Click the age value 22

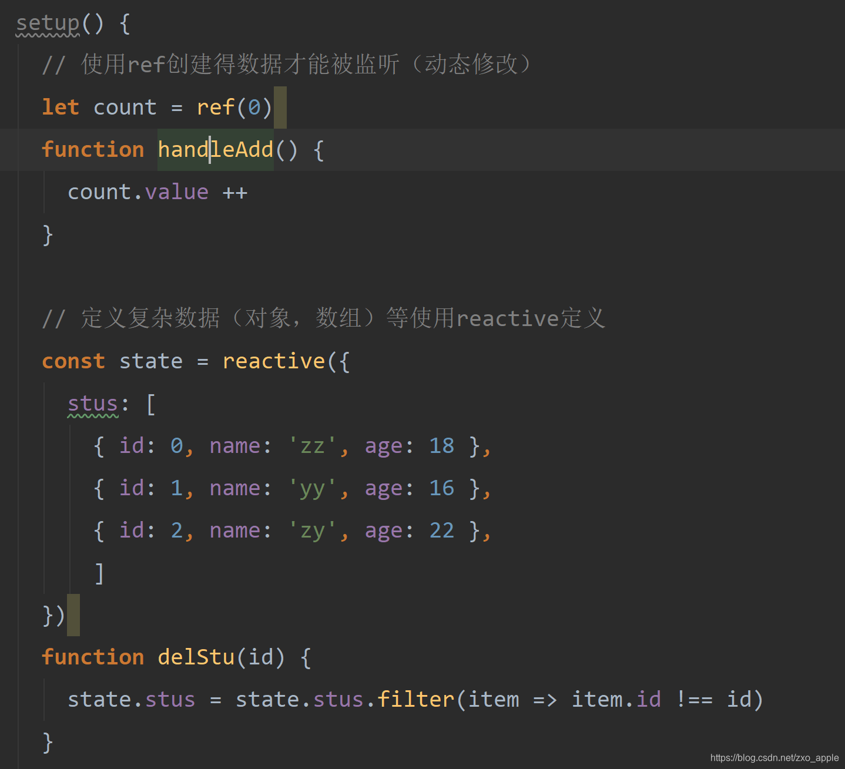(442, 530)
